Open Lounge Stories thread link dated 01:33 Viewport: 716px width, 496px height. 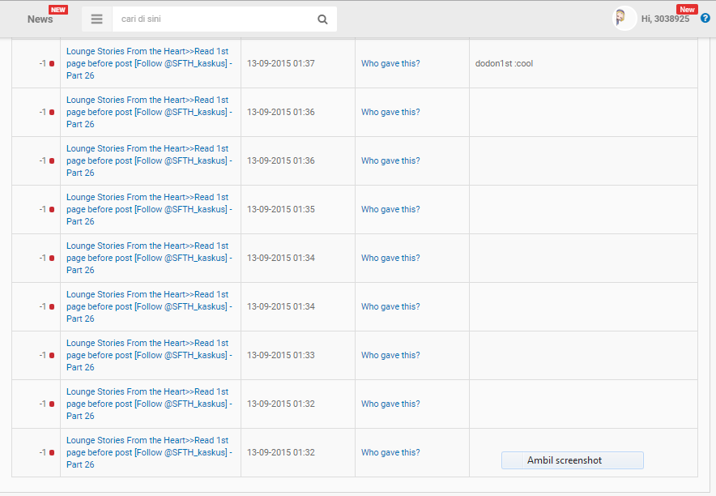coord(148,356)
